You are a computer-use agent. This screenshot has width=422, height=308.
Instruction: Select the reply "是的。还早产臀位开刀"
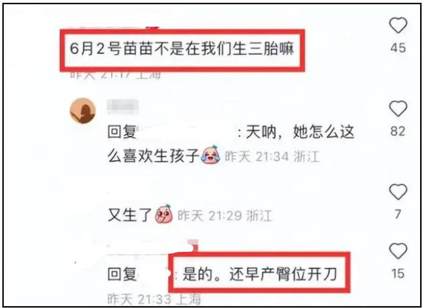click(x=260, y=274)
